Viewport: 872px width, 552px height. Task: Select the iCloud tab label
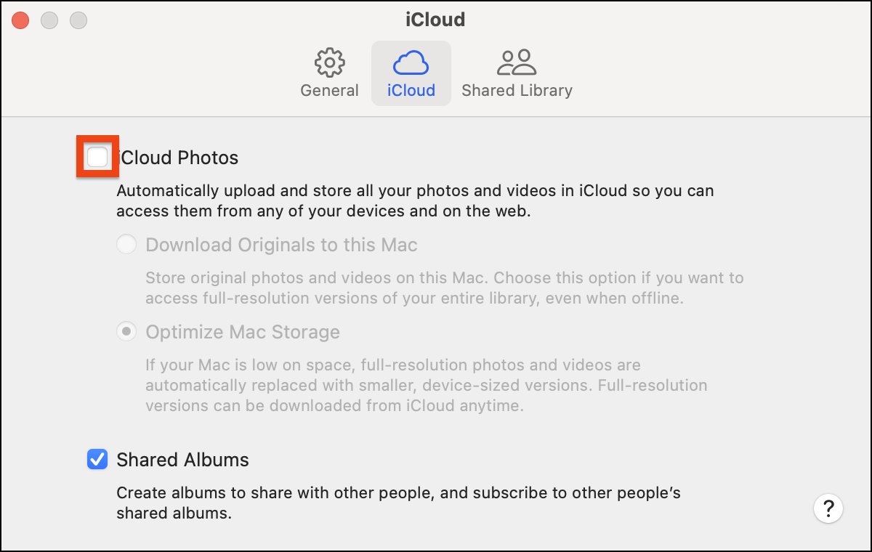411,91
